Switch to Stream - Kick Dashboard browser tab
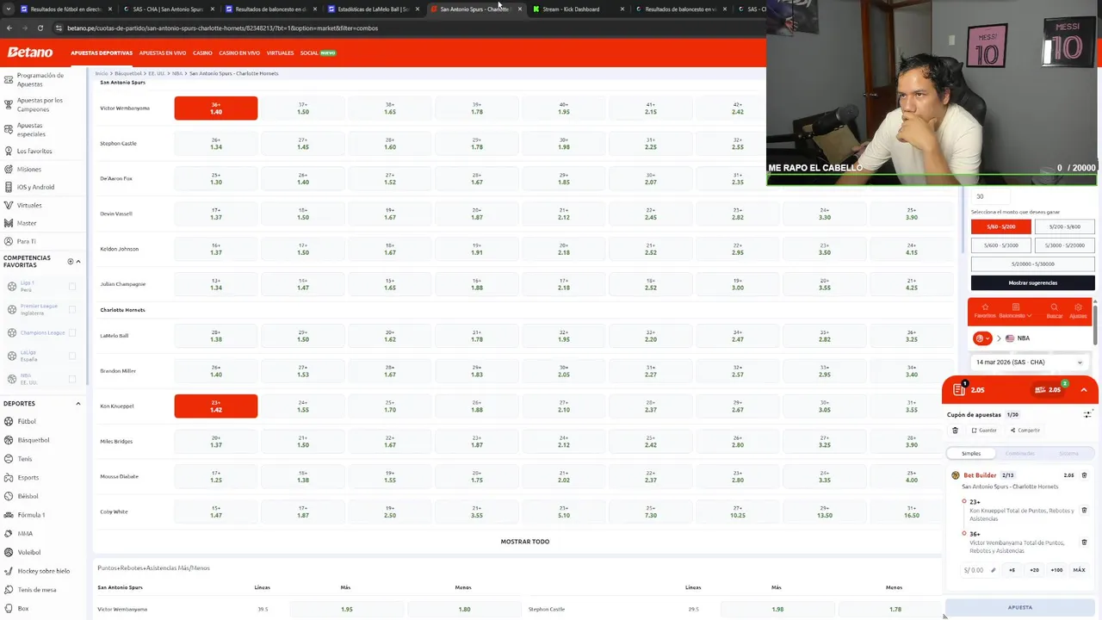The image size is (1102, 620). click(571, 9)
